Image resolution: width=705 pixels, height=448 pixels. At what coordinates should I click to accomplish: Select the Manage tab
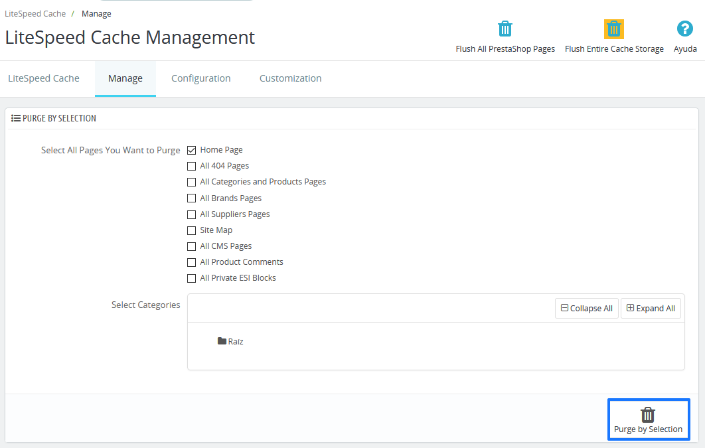[x=125, y=78]
